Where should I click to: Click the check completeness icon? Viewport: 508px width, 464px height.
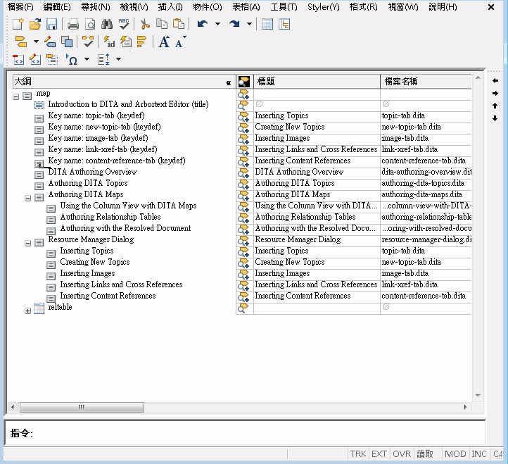point(88,42)
